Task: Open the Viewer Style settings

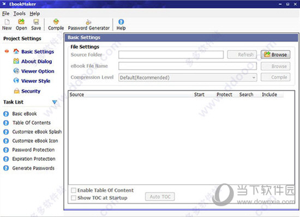Action: point(35,81)
